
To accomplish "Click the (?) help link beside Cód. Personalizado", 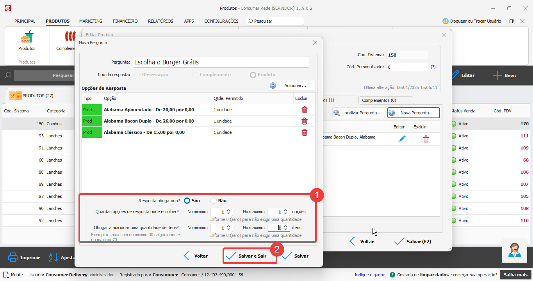I will (x=433, y=67).
